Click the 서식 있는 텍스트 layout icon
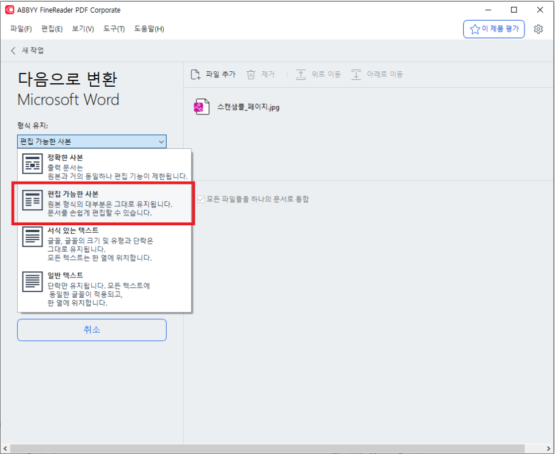This screenshot has height=454, width=555. click(33, 236)
